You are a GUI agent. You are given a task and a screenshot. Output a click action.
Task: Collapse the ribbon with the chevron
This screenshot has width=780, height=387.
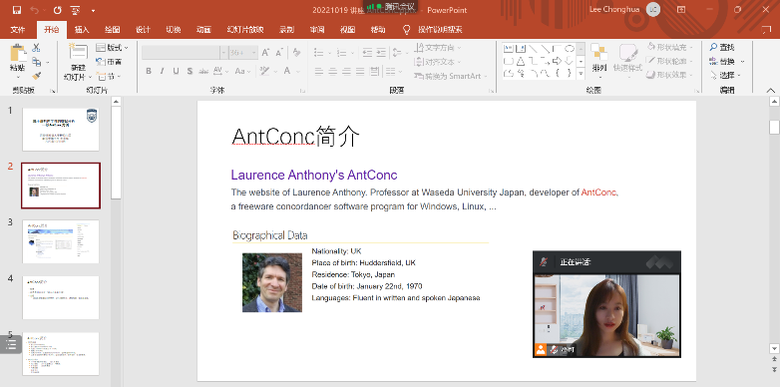pyautogui.click(x=771, y=90)
